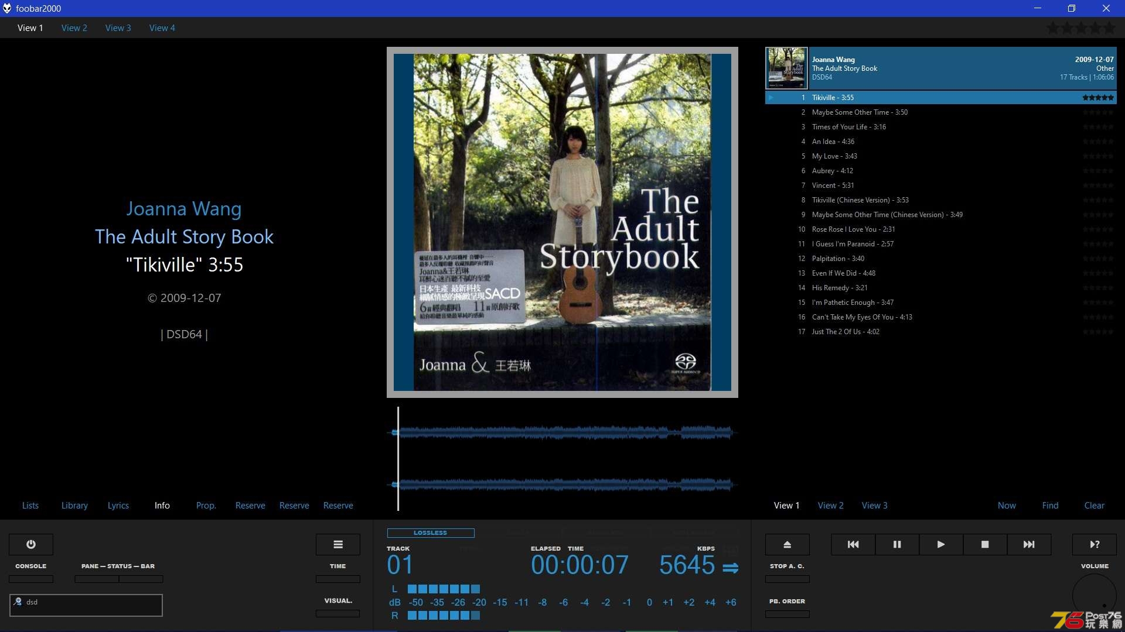This screenshot has height=632, width=1125.
Task: Select the Info panel tab
Action: click(x=162, y=505)
